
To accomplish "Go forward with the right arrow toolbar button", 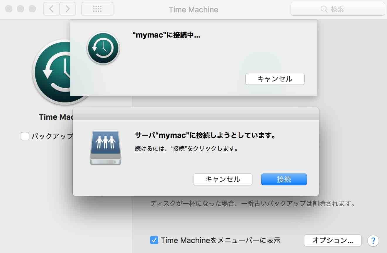I will [67, 9].
